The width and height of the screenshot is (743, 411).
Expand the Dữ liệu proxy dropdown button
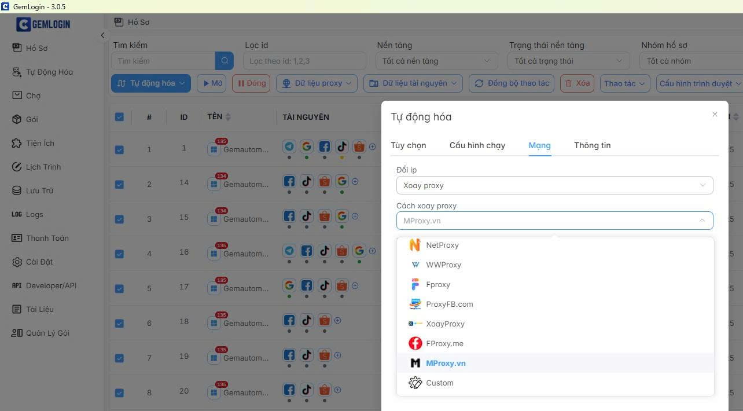pyautogui.click(x=317, y=83)
